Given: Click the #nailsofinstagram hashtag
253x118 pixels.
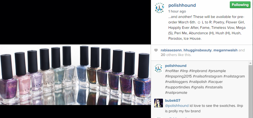Looking at the screenshot, I should click(208, 76).
